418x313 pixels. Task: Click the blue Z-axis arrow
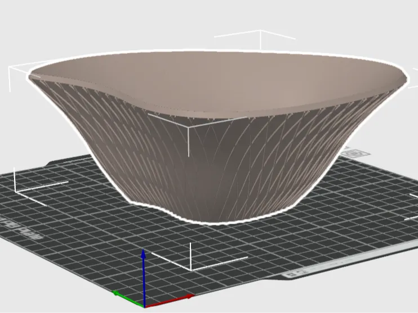144,278
